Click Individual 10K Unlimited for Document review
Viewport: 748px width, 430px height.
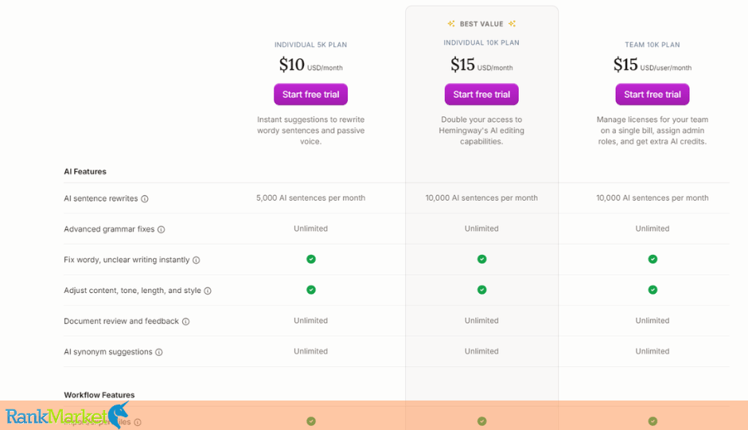point(481,321)
